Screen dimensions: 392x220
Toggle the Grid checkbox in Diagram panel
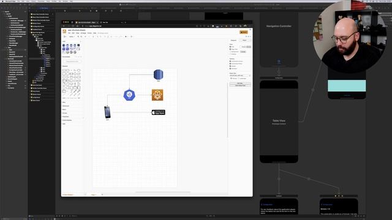tap(230, 46)
